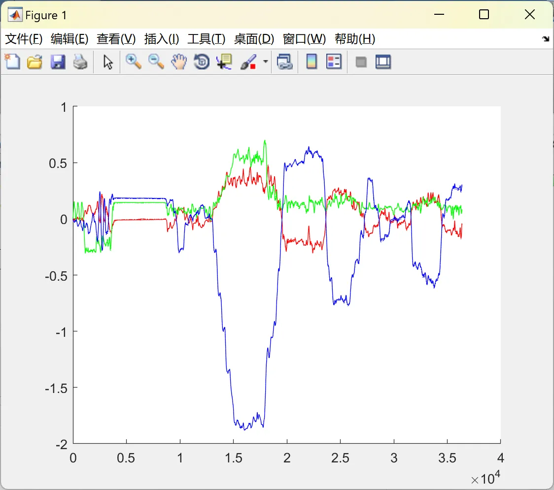Choose the Data Cursor tool
Screen dimensions: 554x490
point(224,62)
